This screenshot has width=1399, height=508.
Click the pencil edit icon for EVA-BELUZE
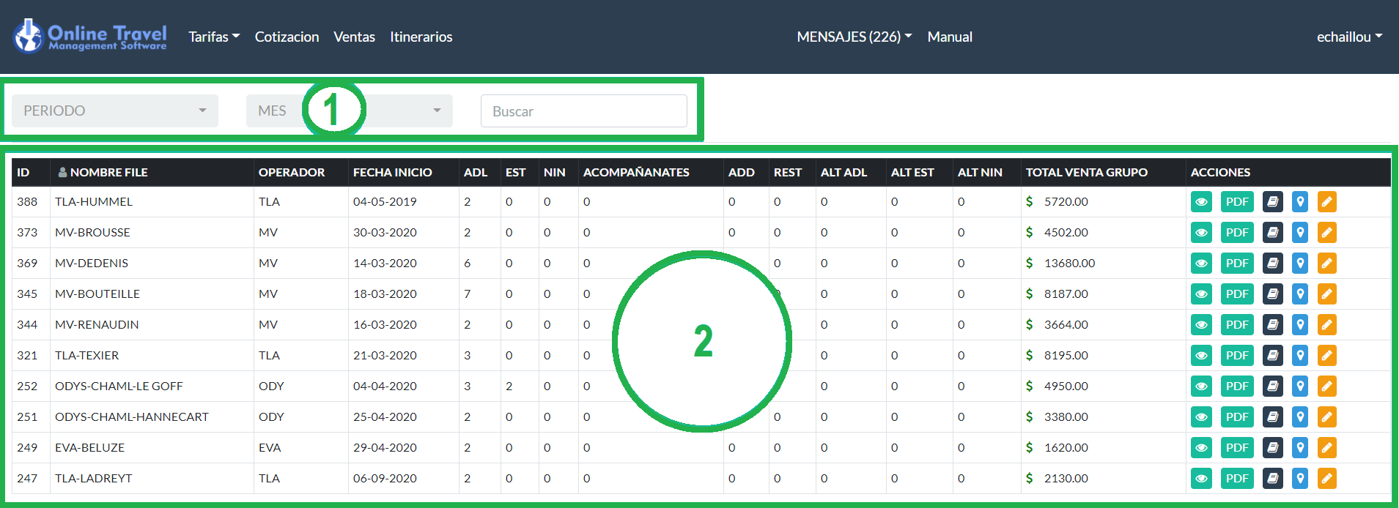1326,448
